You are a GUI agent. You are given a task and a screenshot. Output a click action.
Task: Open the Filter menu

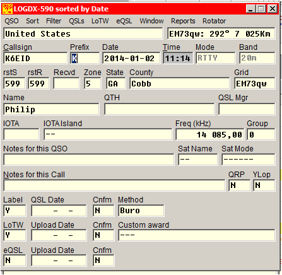(54, 21)
